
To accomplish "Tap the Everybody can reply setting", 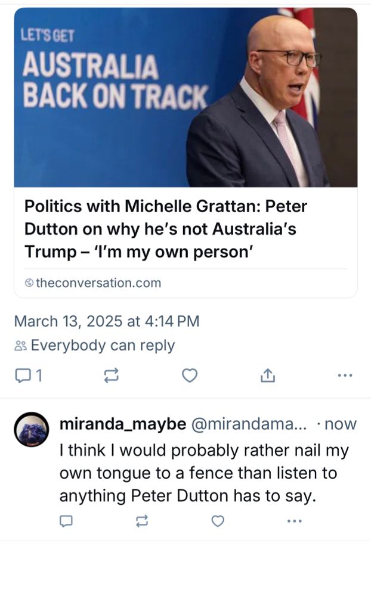I will click(94, 345).
